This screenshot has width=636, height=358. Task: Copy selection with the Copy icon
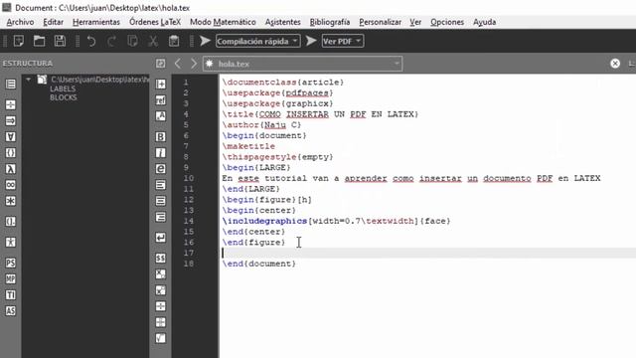(132, 41)
